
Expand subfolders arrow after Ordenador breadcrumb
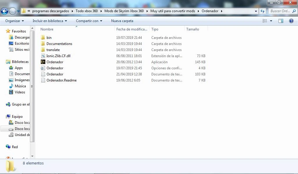tap(221, 11)
